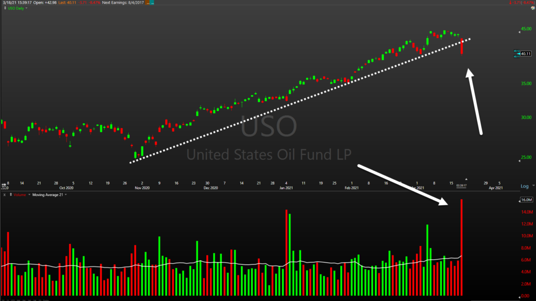Viewport: 536px width, 301px height.
Task: Click the Moving Average 21 label
Action: point(48,195)
